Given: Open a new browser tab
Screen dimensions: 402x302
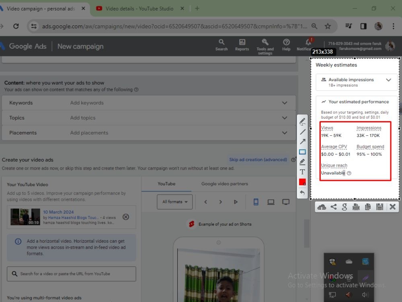Looking at the screenshot, I should pyautogui.click(x=197, y=8).
